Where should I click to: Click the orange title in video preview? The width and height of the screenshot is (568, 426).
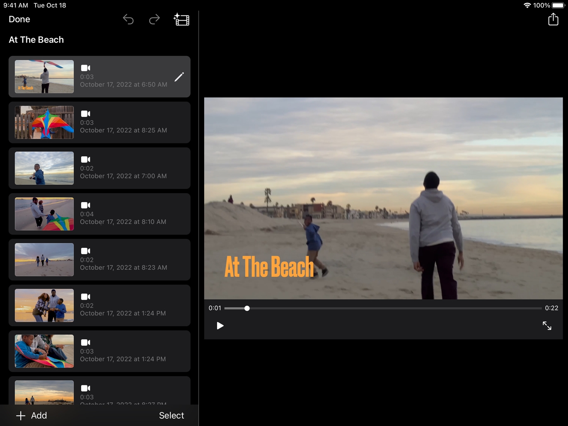[x=269, y=266]
